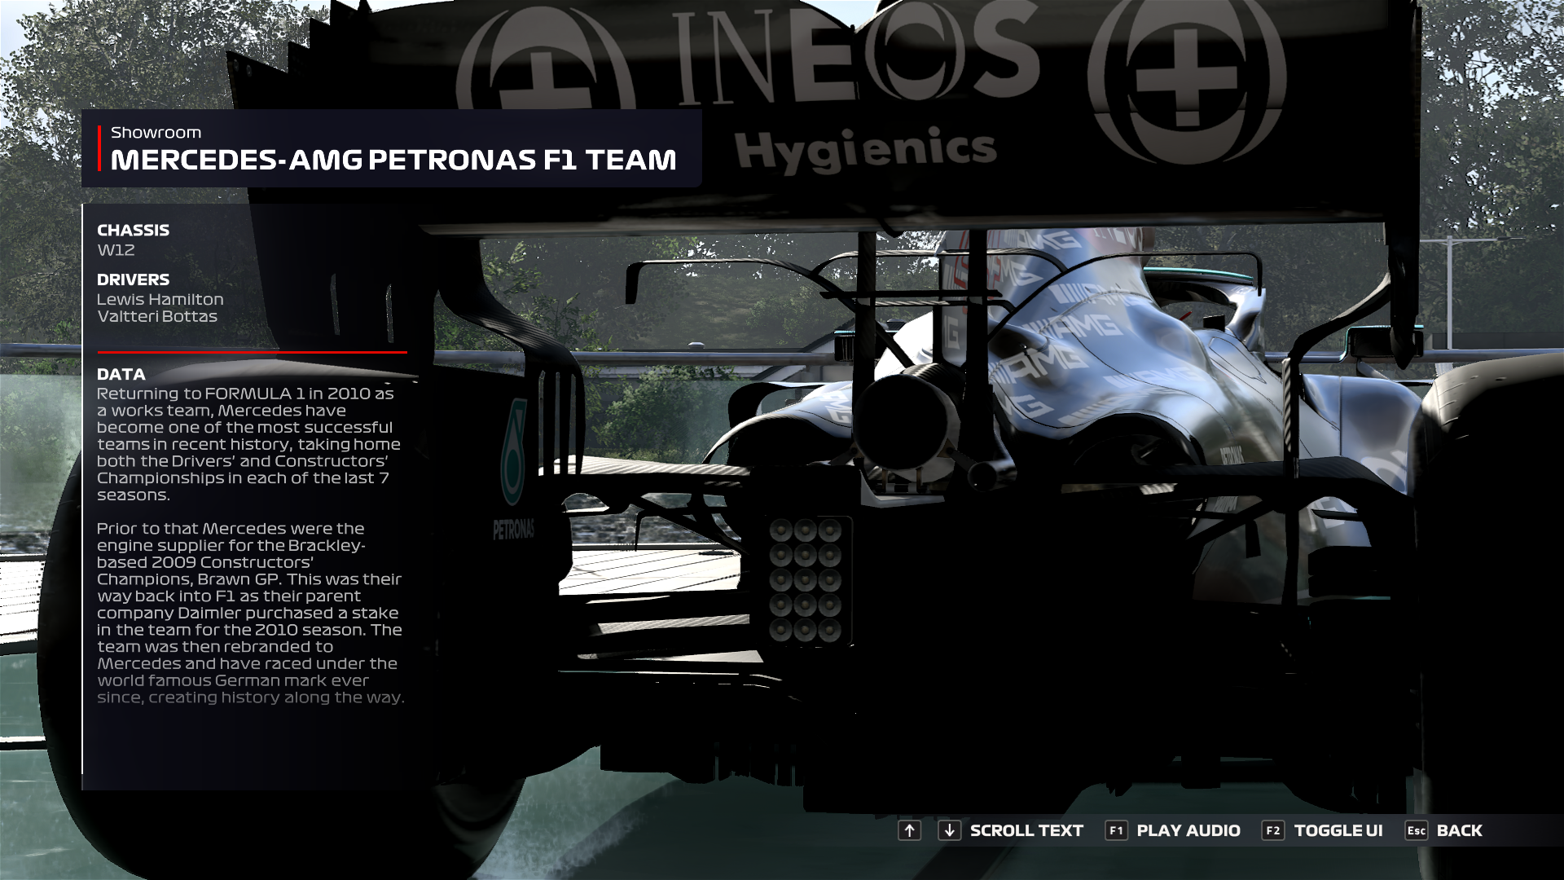Viewport: 1564px width, 880px height.
Task: Select driver name Lewis Hamilton
Action: (160, 299)
